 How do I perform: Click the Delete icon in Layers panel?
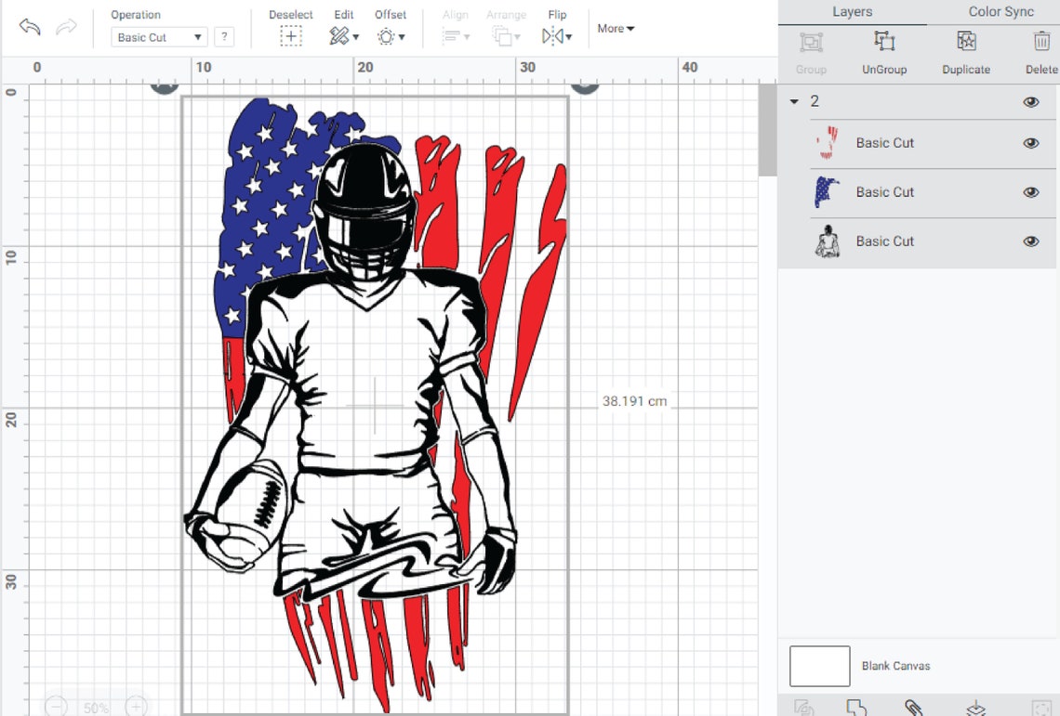tap(1039, 42)
